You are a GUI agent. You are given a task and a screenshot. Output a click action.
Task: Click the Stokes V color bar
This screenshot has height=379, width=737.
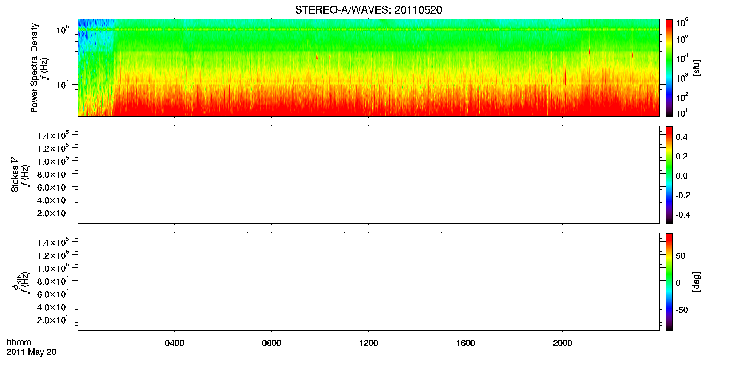click(x=669, y=175)
